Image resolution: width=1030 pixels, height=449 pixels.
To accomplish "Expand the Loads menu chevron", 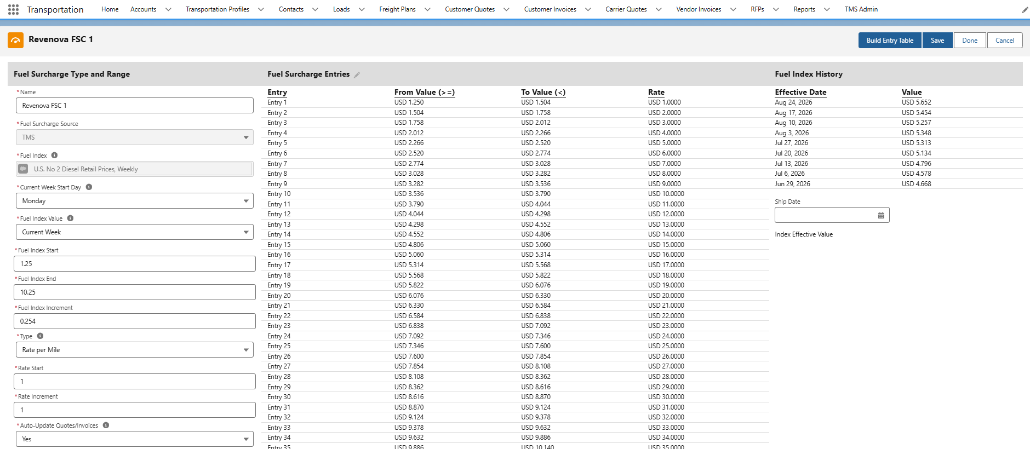I will click(362, 9).
